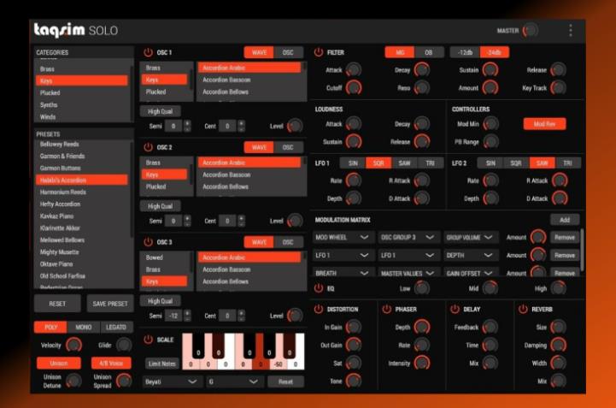This screenshot has height=408, width=616.
Task: Add a modulation matrix row
Action: [x=565, y=220]
